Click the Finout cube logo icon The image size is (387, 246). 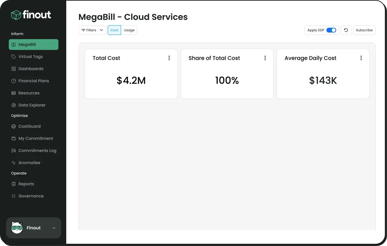pos(16,15)
